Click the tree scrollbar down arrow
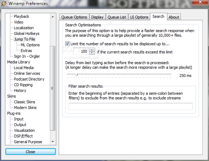The height and width of the screenshot is (161, 209). (53, 142)
